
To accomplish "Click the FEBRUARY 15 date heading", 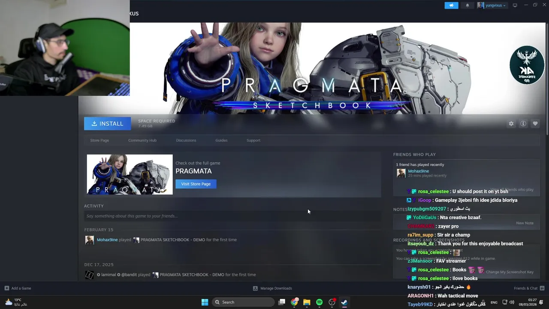I will pos(99,230).
